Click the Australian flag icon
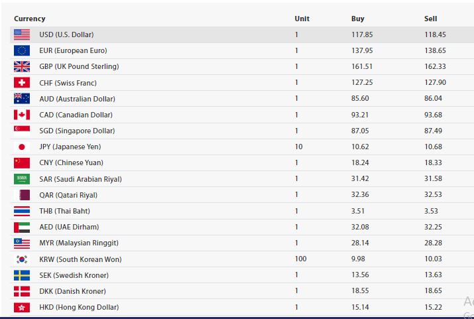The width and height of the screenshot is (474, 319). coord(22,99)
